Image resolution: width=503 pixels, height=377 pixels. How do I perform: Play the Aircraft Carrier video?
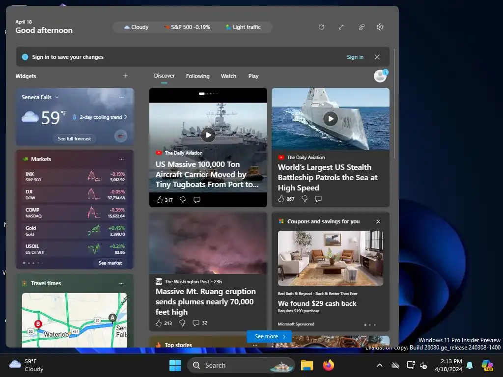pos(208,135)
